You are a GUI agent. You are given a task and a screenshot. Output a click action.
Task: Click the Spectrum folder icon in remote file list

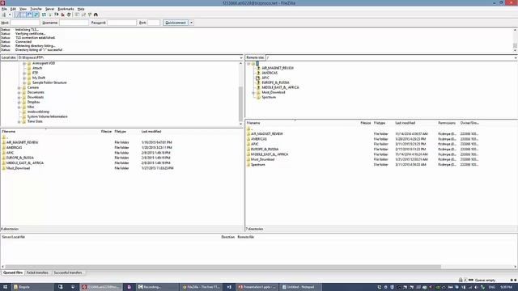point(248,165)
